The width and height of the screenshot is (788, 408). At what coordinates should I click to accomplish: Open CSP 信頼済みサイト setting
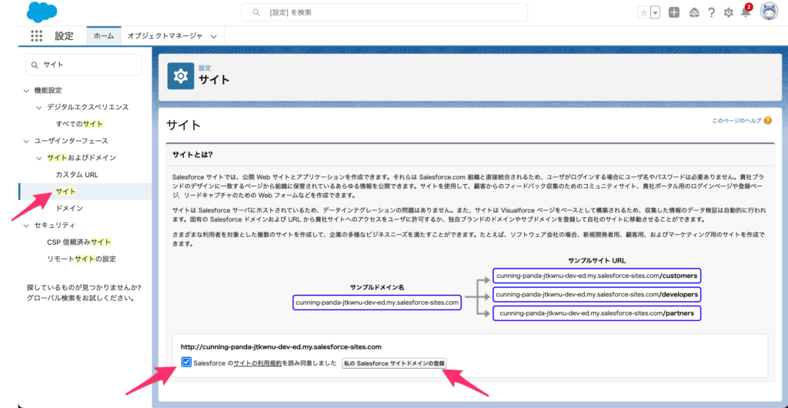tap(79, 242)
